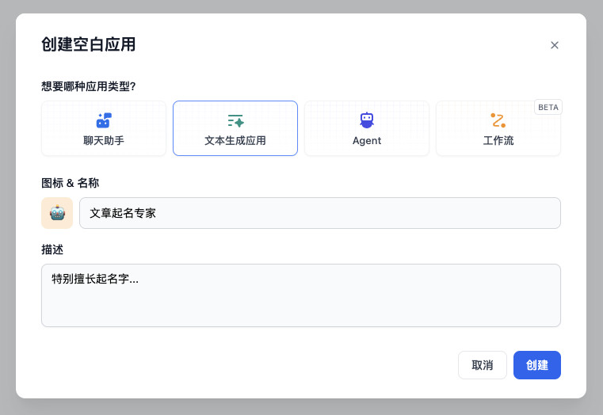The height and width of the screenshot is (415, 603).
Task: Select the 聊天助手 label text
Action: (x=104, y=141)
